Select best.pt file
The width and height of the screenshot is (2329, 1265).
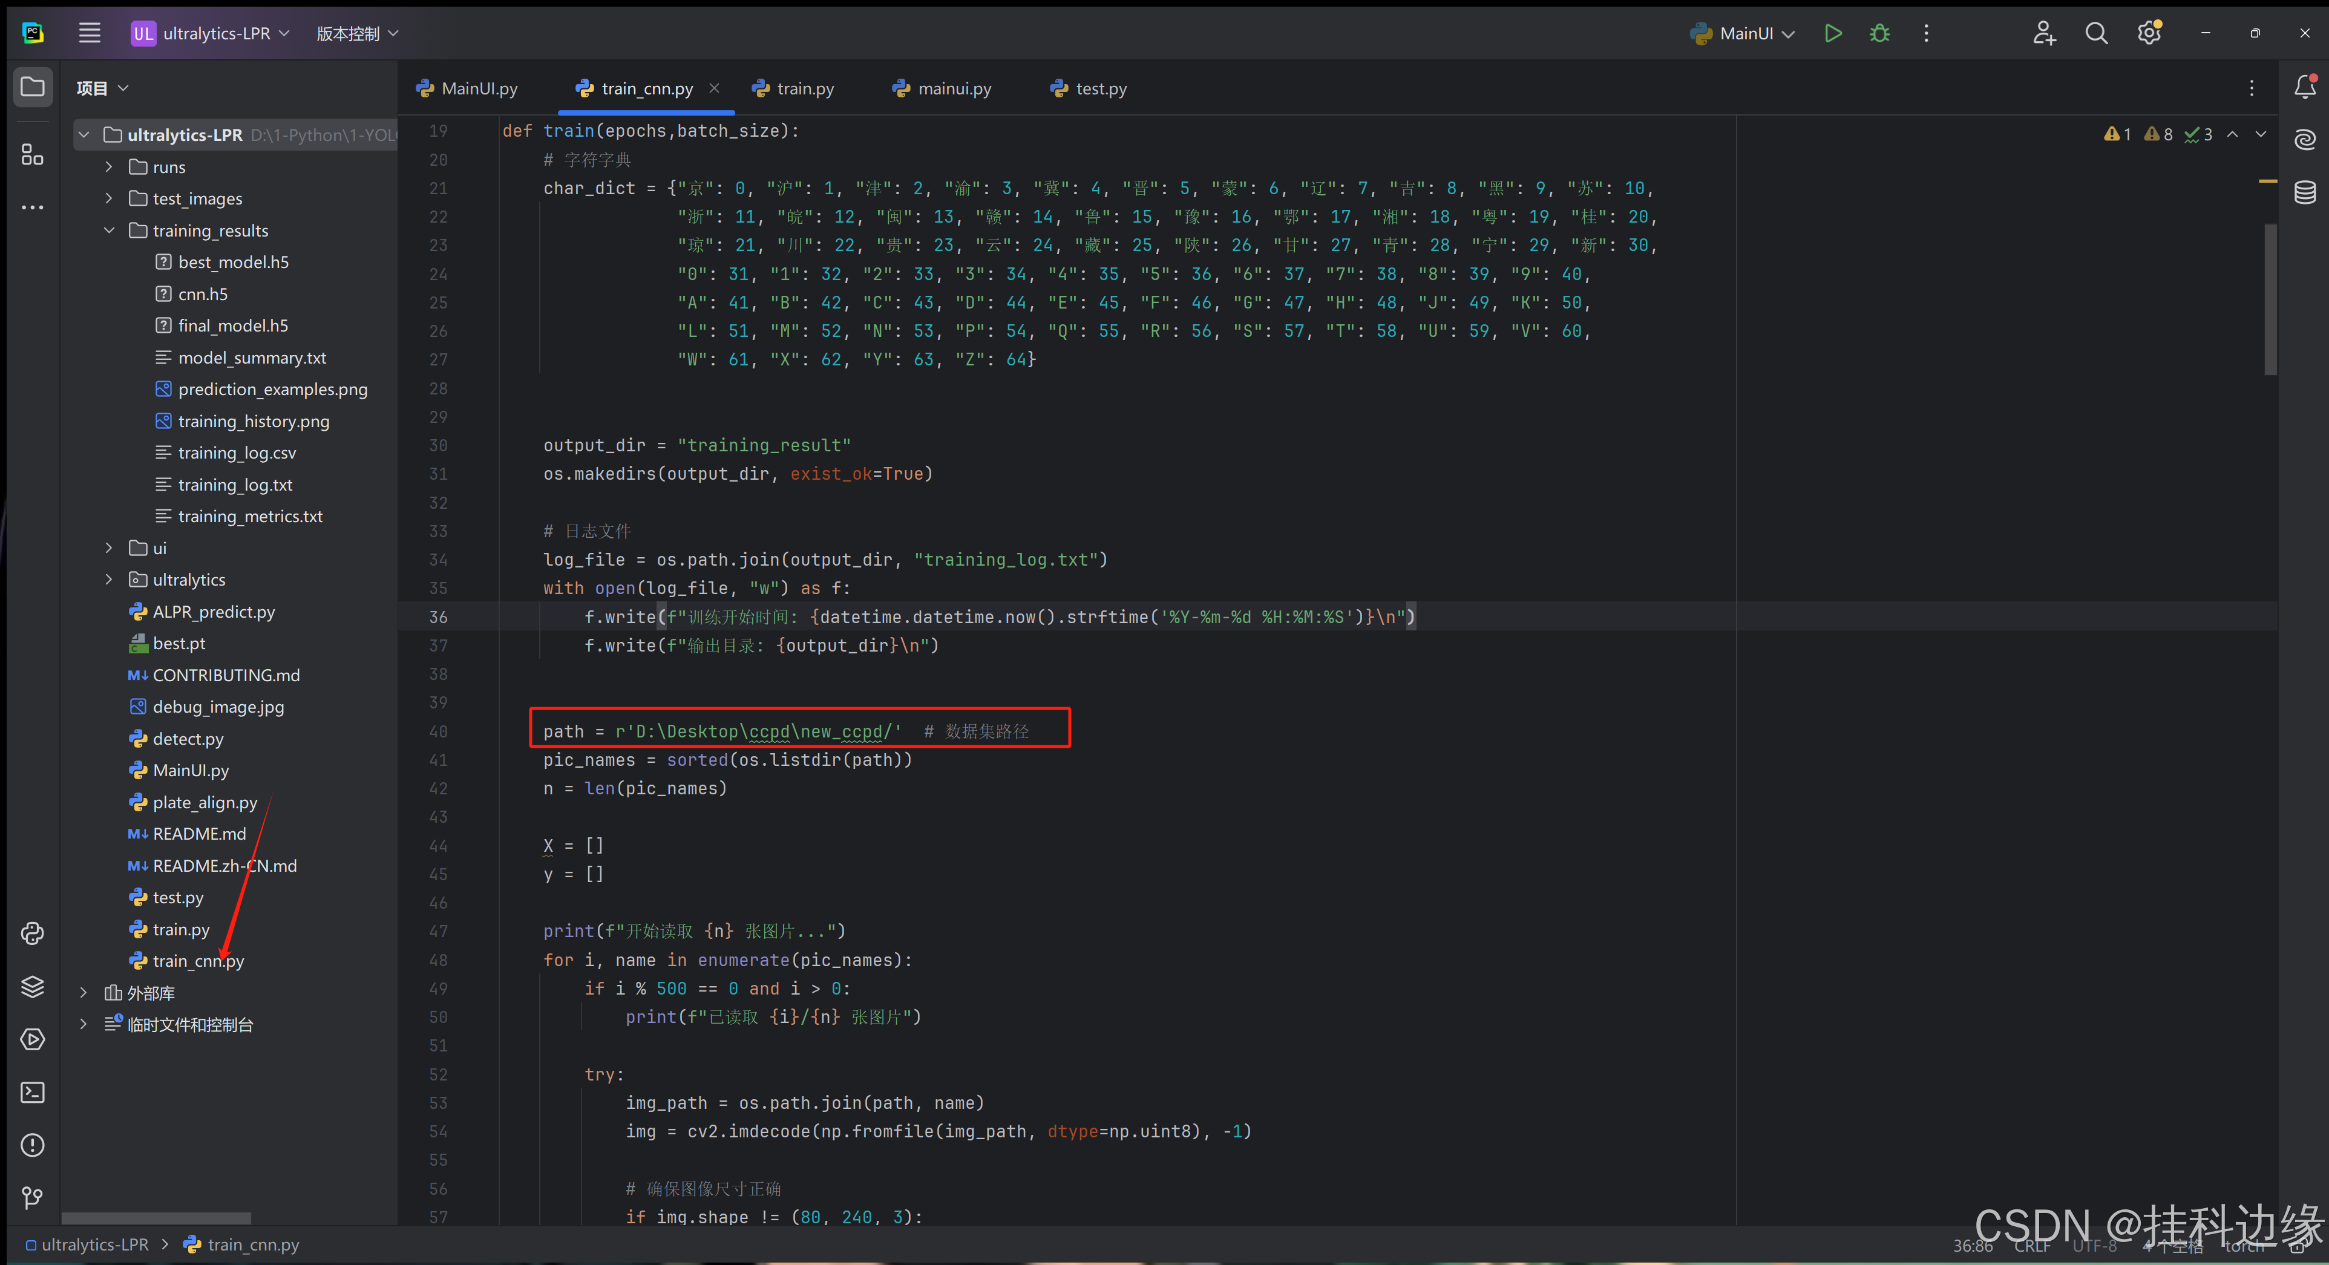[179, 643]
